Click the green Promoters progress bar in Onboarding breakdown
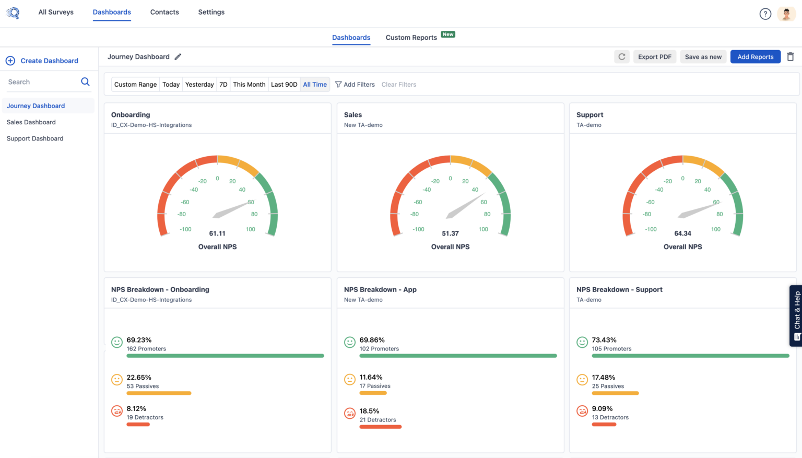This screenshot has width=802, height=458. [225, 356]
